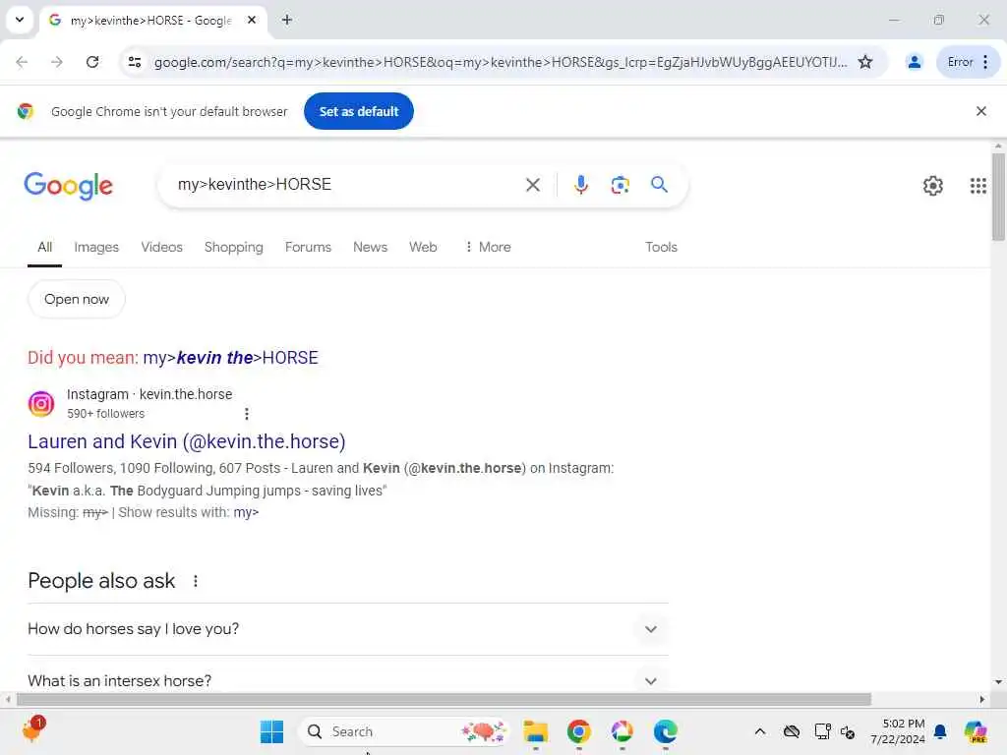The height and width of the screenshot is (755, 1007).
Task: Open the Tools search options
Action: click(661, 247)
